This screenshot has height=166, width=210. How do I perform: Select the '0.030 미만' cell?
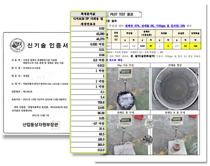point(88,44)
